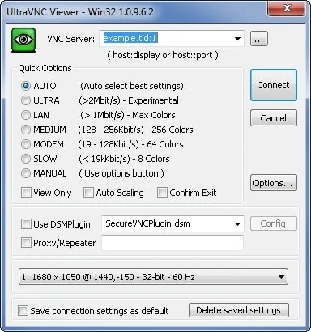
Task: Expand the VNC Server address dropdown
Action: (x=237, y=39)
